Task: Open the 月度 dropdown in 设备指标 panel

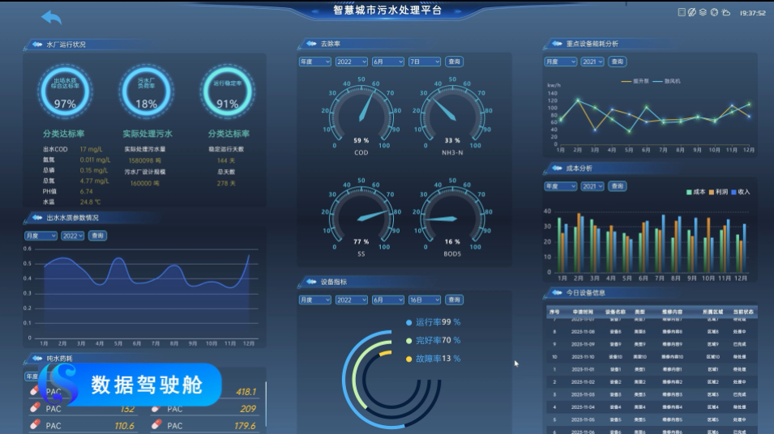Action: 315,300
